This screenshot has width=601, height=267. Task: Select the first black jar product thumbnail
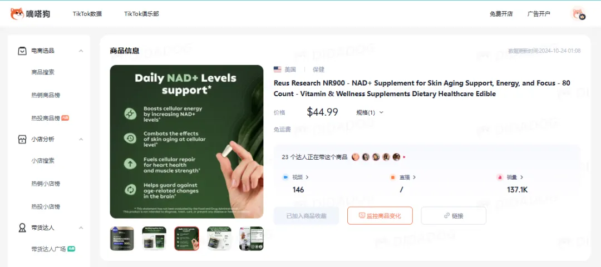(122, 238)
